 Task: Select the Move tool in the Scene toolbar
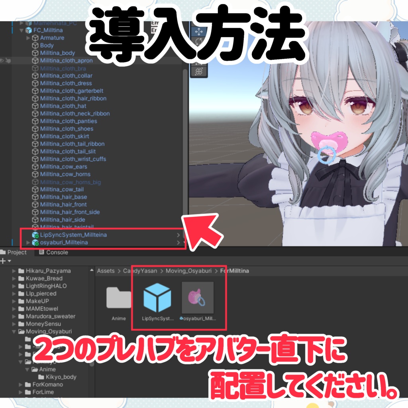click(x=199, y=31)
